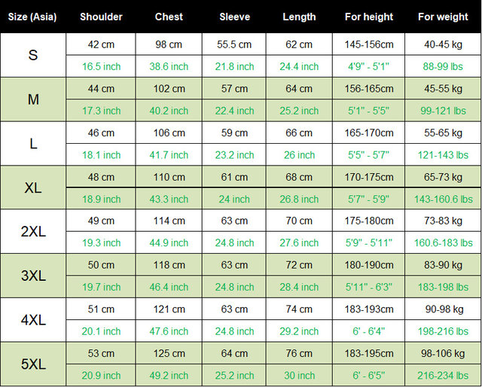Click the "99-121 lbs" weight value
The height and width of the screenshot is (387, 482).
(443, 111)
